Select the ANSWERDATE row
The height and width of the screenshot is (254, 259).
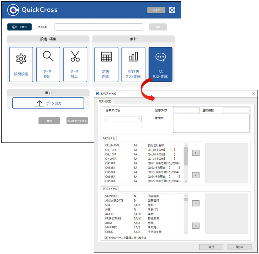pyautogui.click(x=144, y=200)
